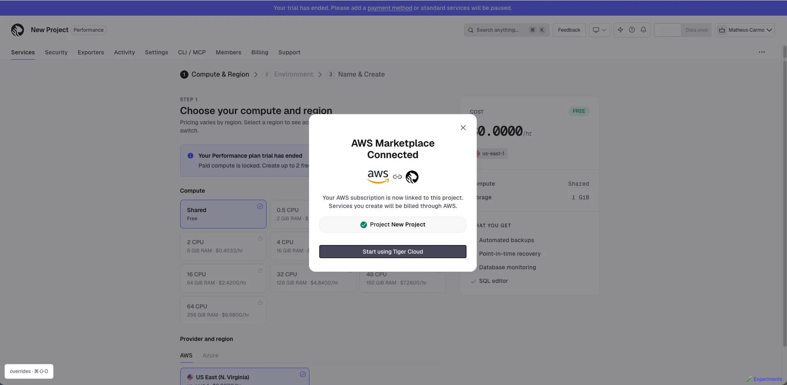
Task: Click the search magnifier icon
Action: coord(471,30)
